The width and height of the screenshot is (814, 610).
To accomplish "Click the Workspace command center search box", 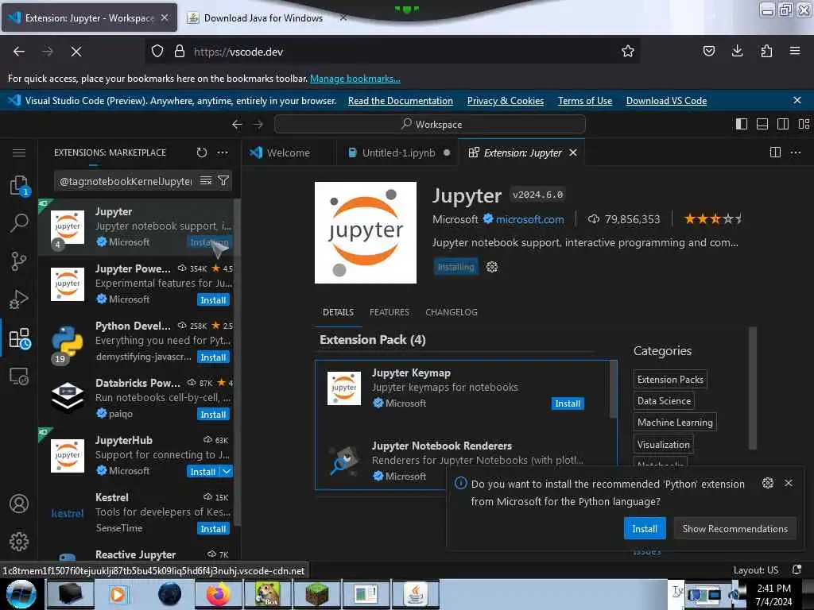I will click(430, 124).
